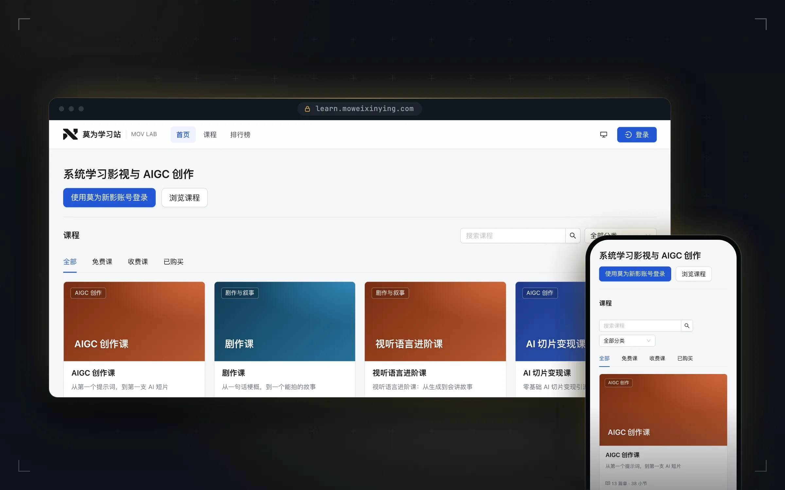Open the 剧作课 course card thumbnail
The image size is (785, 490).
285,321
